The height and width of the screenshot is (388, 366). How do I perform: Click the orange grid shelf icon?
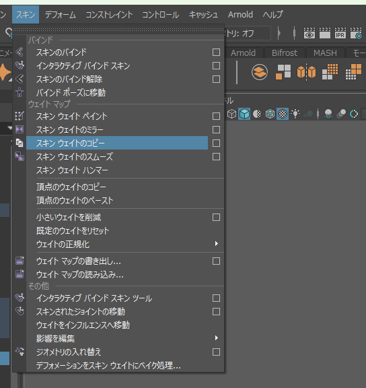[x=330, y=72]
